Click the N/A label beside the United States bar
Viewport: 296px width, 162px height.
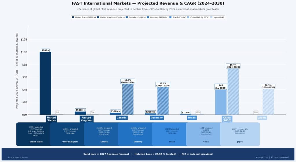[x=58, y=112]
